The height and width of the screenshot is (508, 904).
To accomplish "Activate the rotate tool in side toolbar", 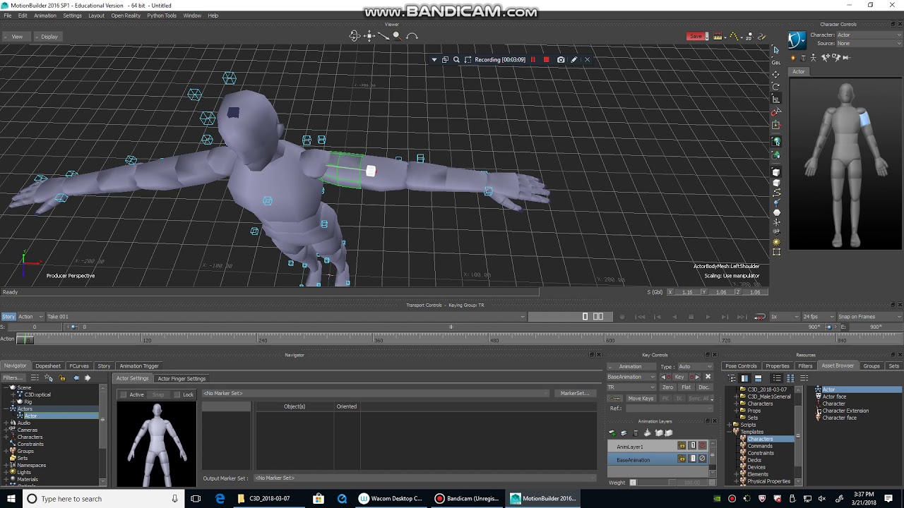I will click(x=776, y=87).
